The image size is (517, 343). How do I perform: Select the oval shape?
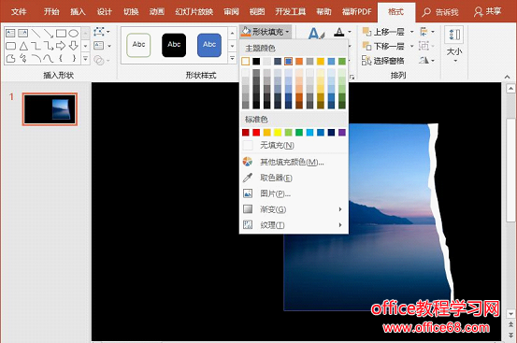coord(74,33)
